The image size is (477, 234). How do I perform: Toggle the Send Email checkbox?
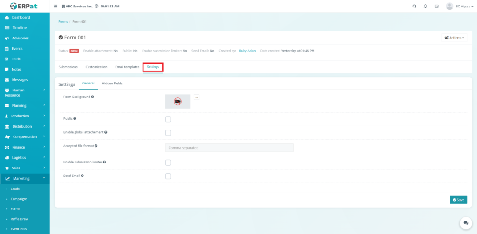pos(168,176)
